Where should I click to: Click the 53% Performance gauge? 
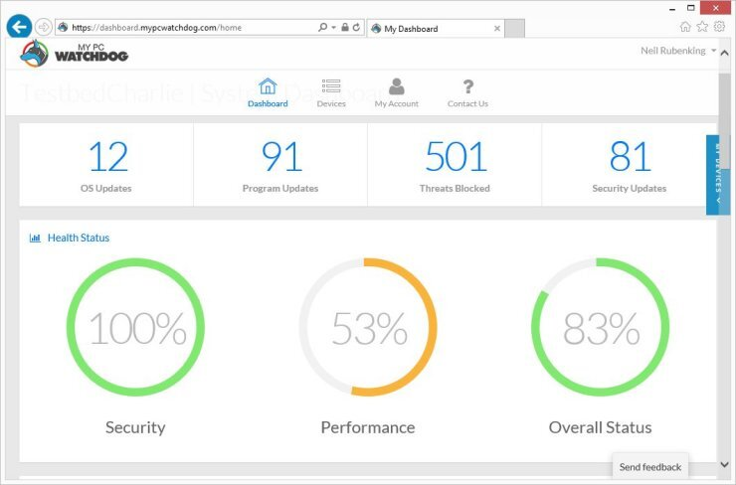(367, 327)
